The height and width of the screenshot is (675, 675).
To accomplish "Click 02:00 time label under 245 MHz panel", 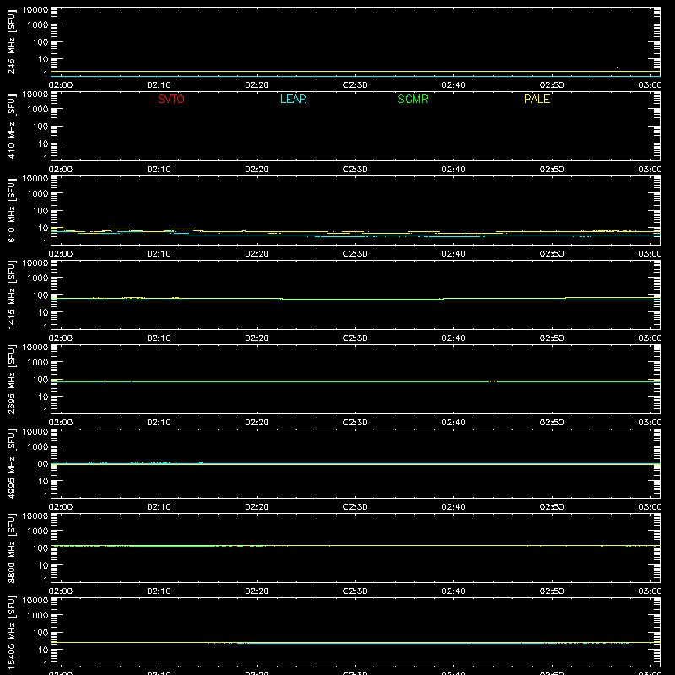I will 61,85.
